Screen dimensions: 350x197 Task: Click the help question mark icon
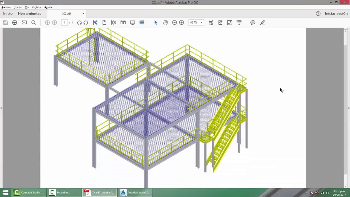click(x=318, y=13)
